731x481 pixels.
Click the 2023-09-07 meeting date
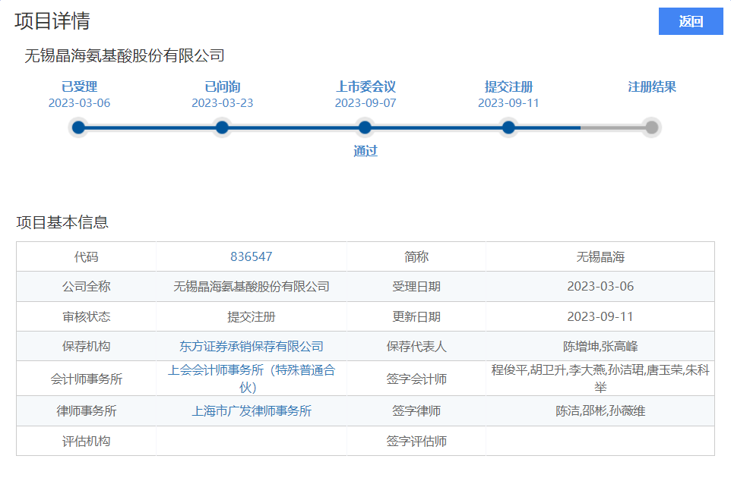point(365,103)
